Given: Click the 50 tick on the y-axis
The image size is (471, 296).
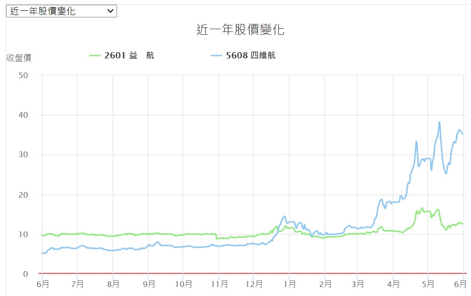Looking at the screenshot, I should [x=23, y=75].
